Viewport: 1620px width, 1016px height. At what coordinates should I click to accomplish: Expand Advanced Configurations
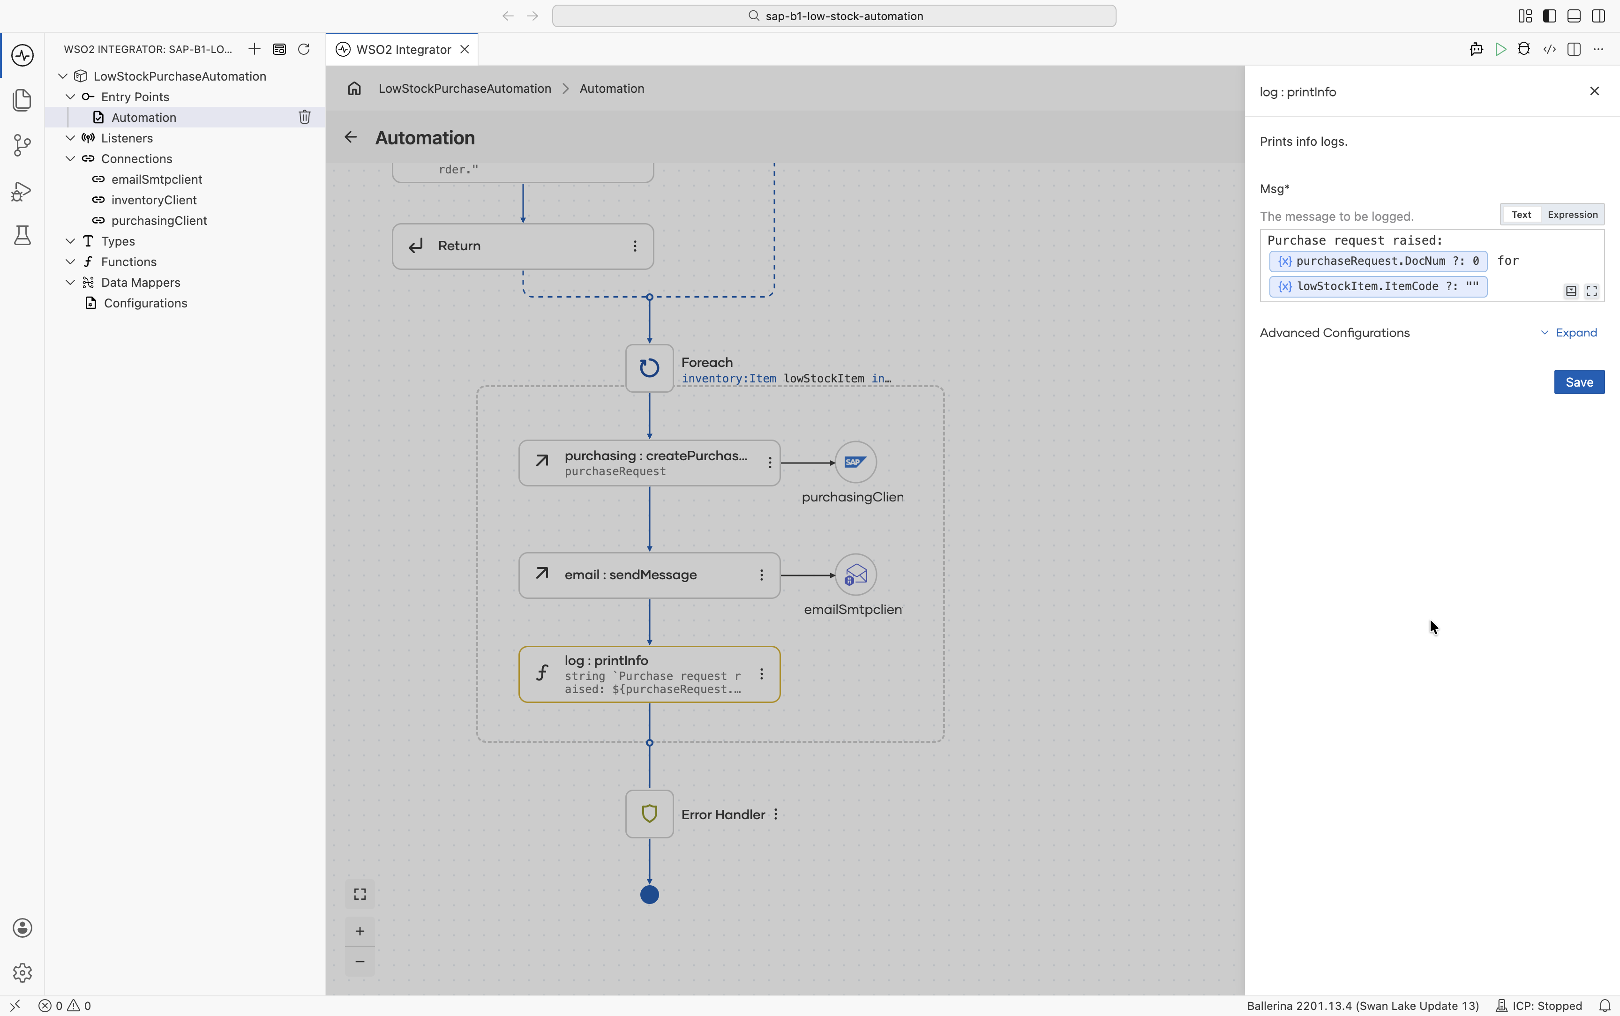1569,333
